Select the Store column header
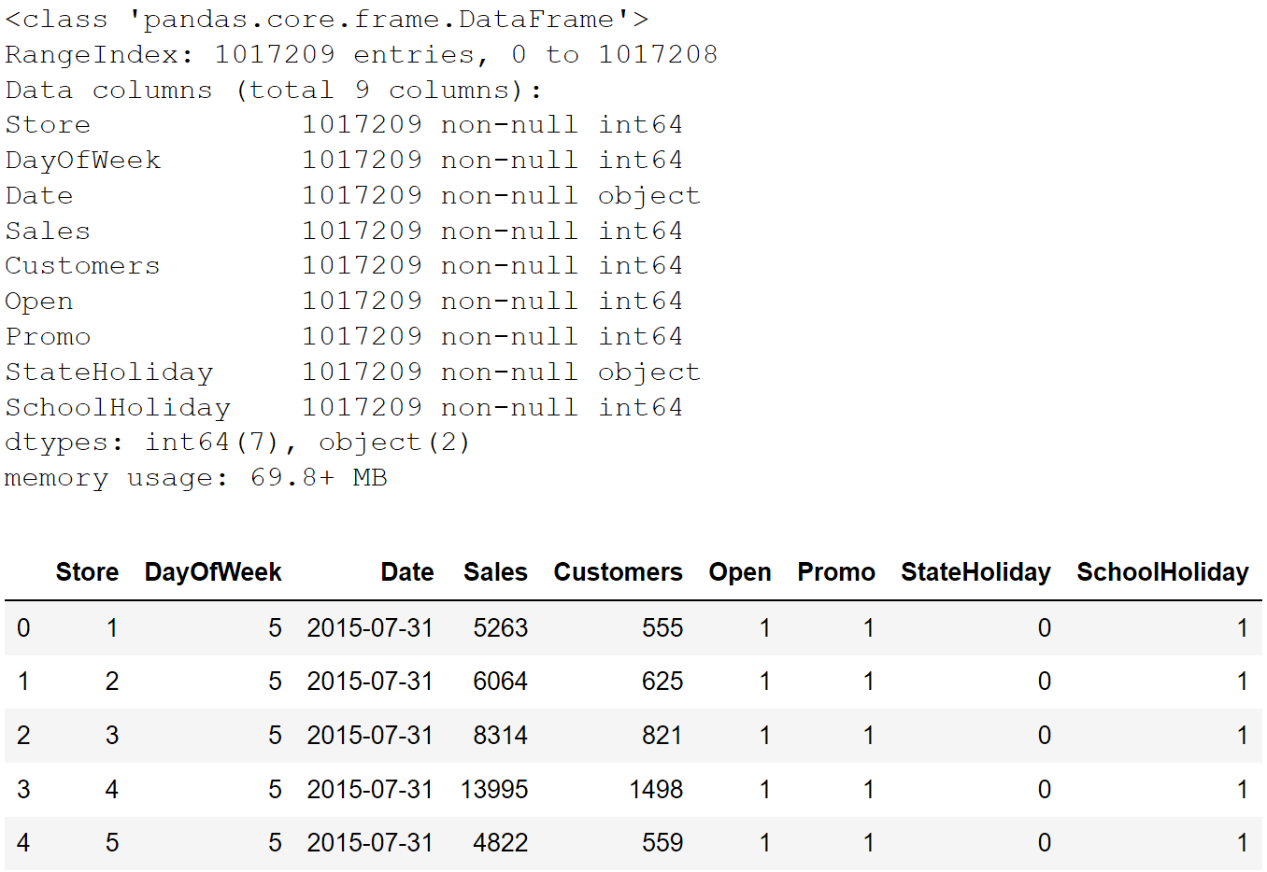The width and height of the screenshot is (1267, 872). pyautogui.click(x=87, y=572)
